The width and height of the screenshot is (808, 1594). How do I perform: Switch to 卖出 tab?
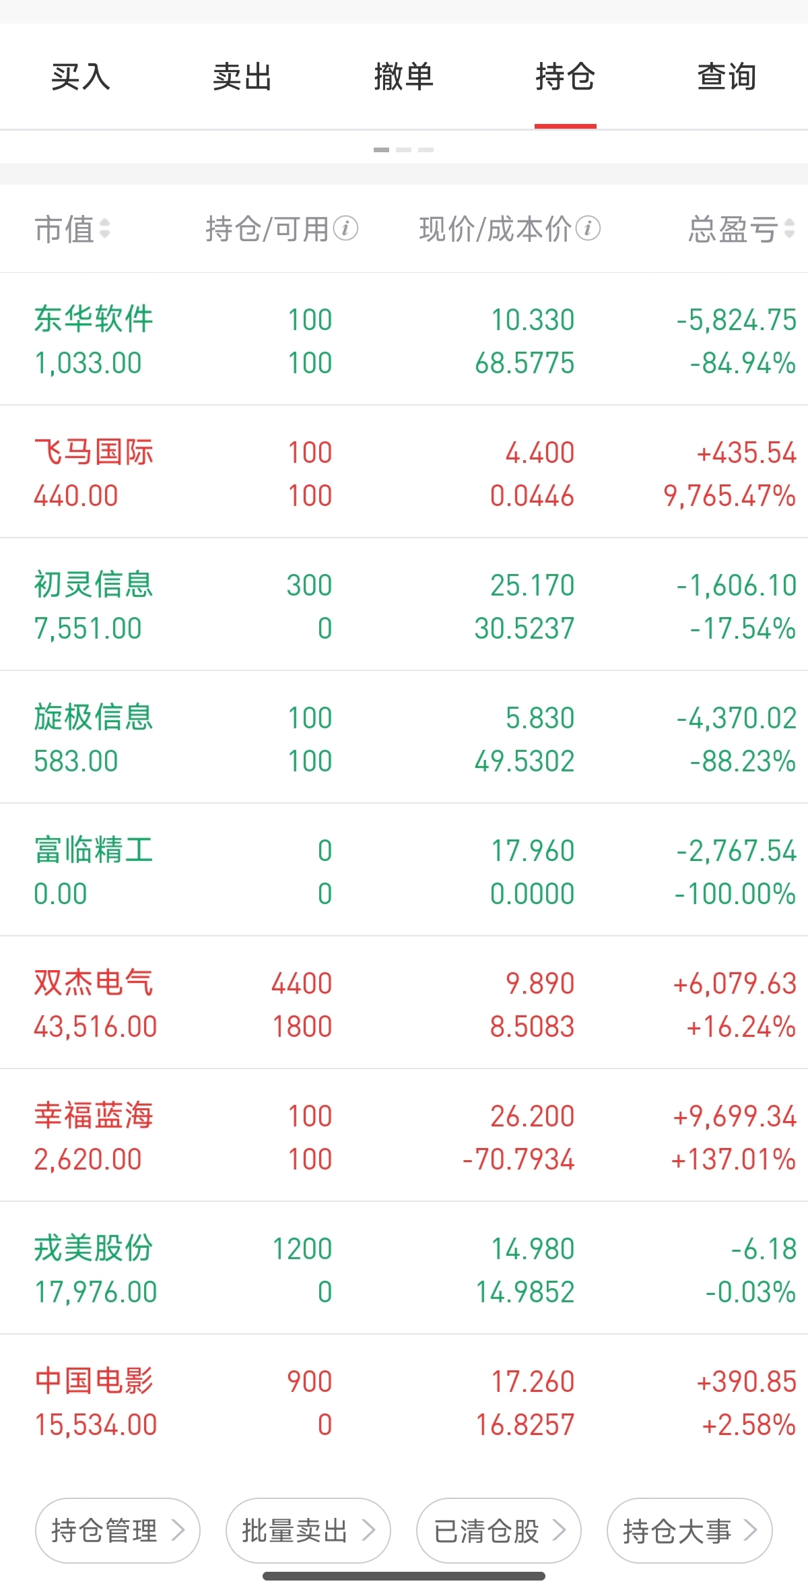pyautogui.click(x=242, y=76)
